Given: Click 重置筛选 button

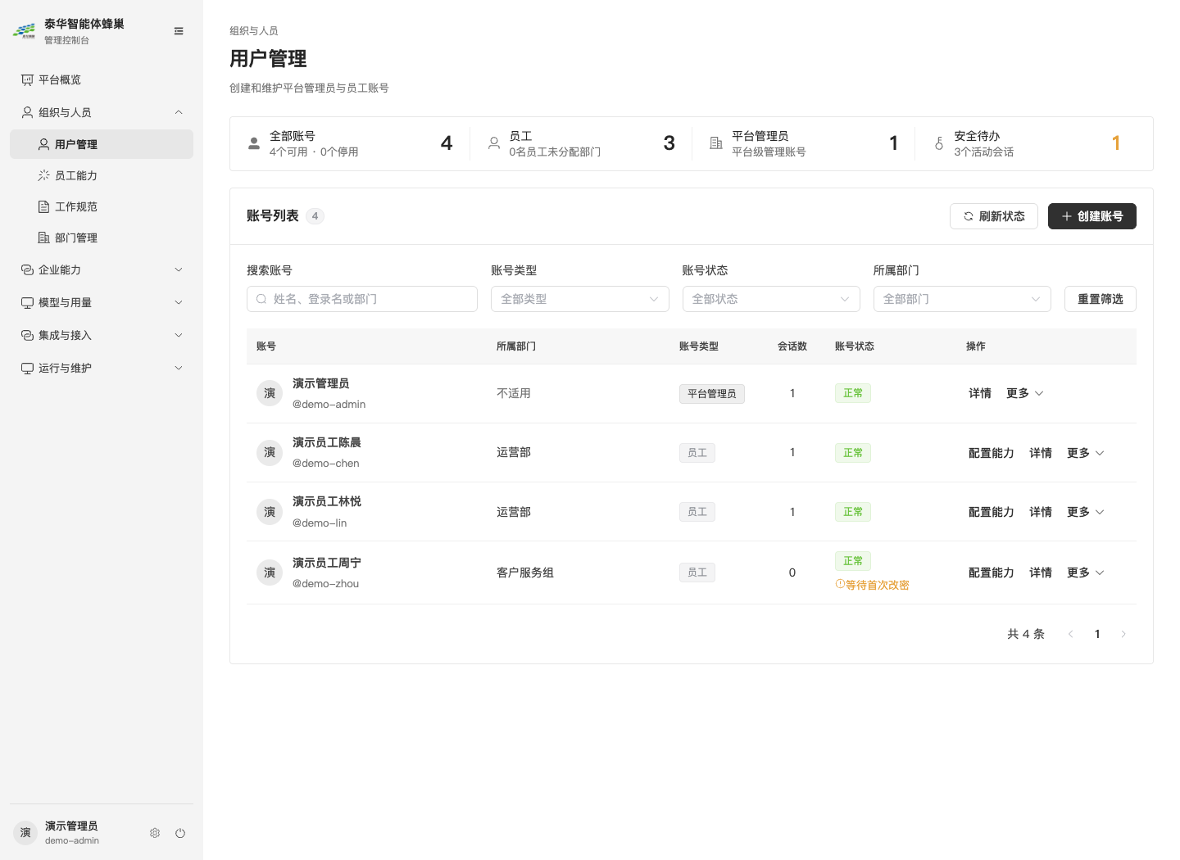Looking at the screenshot, I should pos(1101,299).
